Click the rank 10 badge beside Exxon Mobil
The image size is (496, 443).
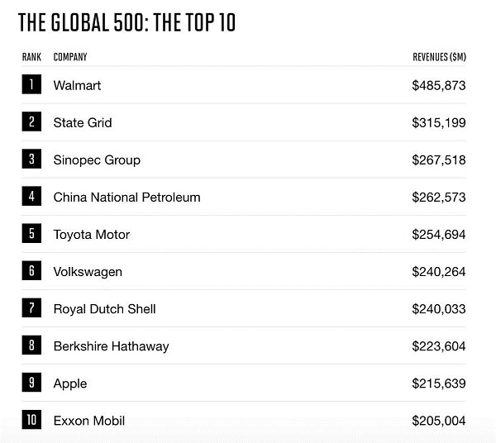(31, 420)
